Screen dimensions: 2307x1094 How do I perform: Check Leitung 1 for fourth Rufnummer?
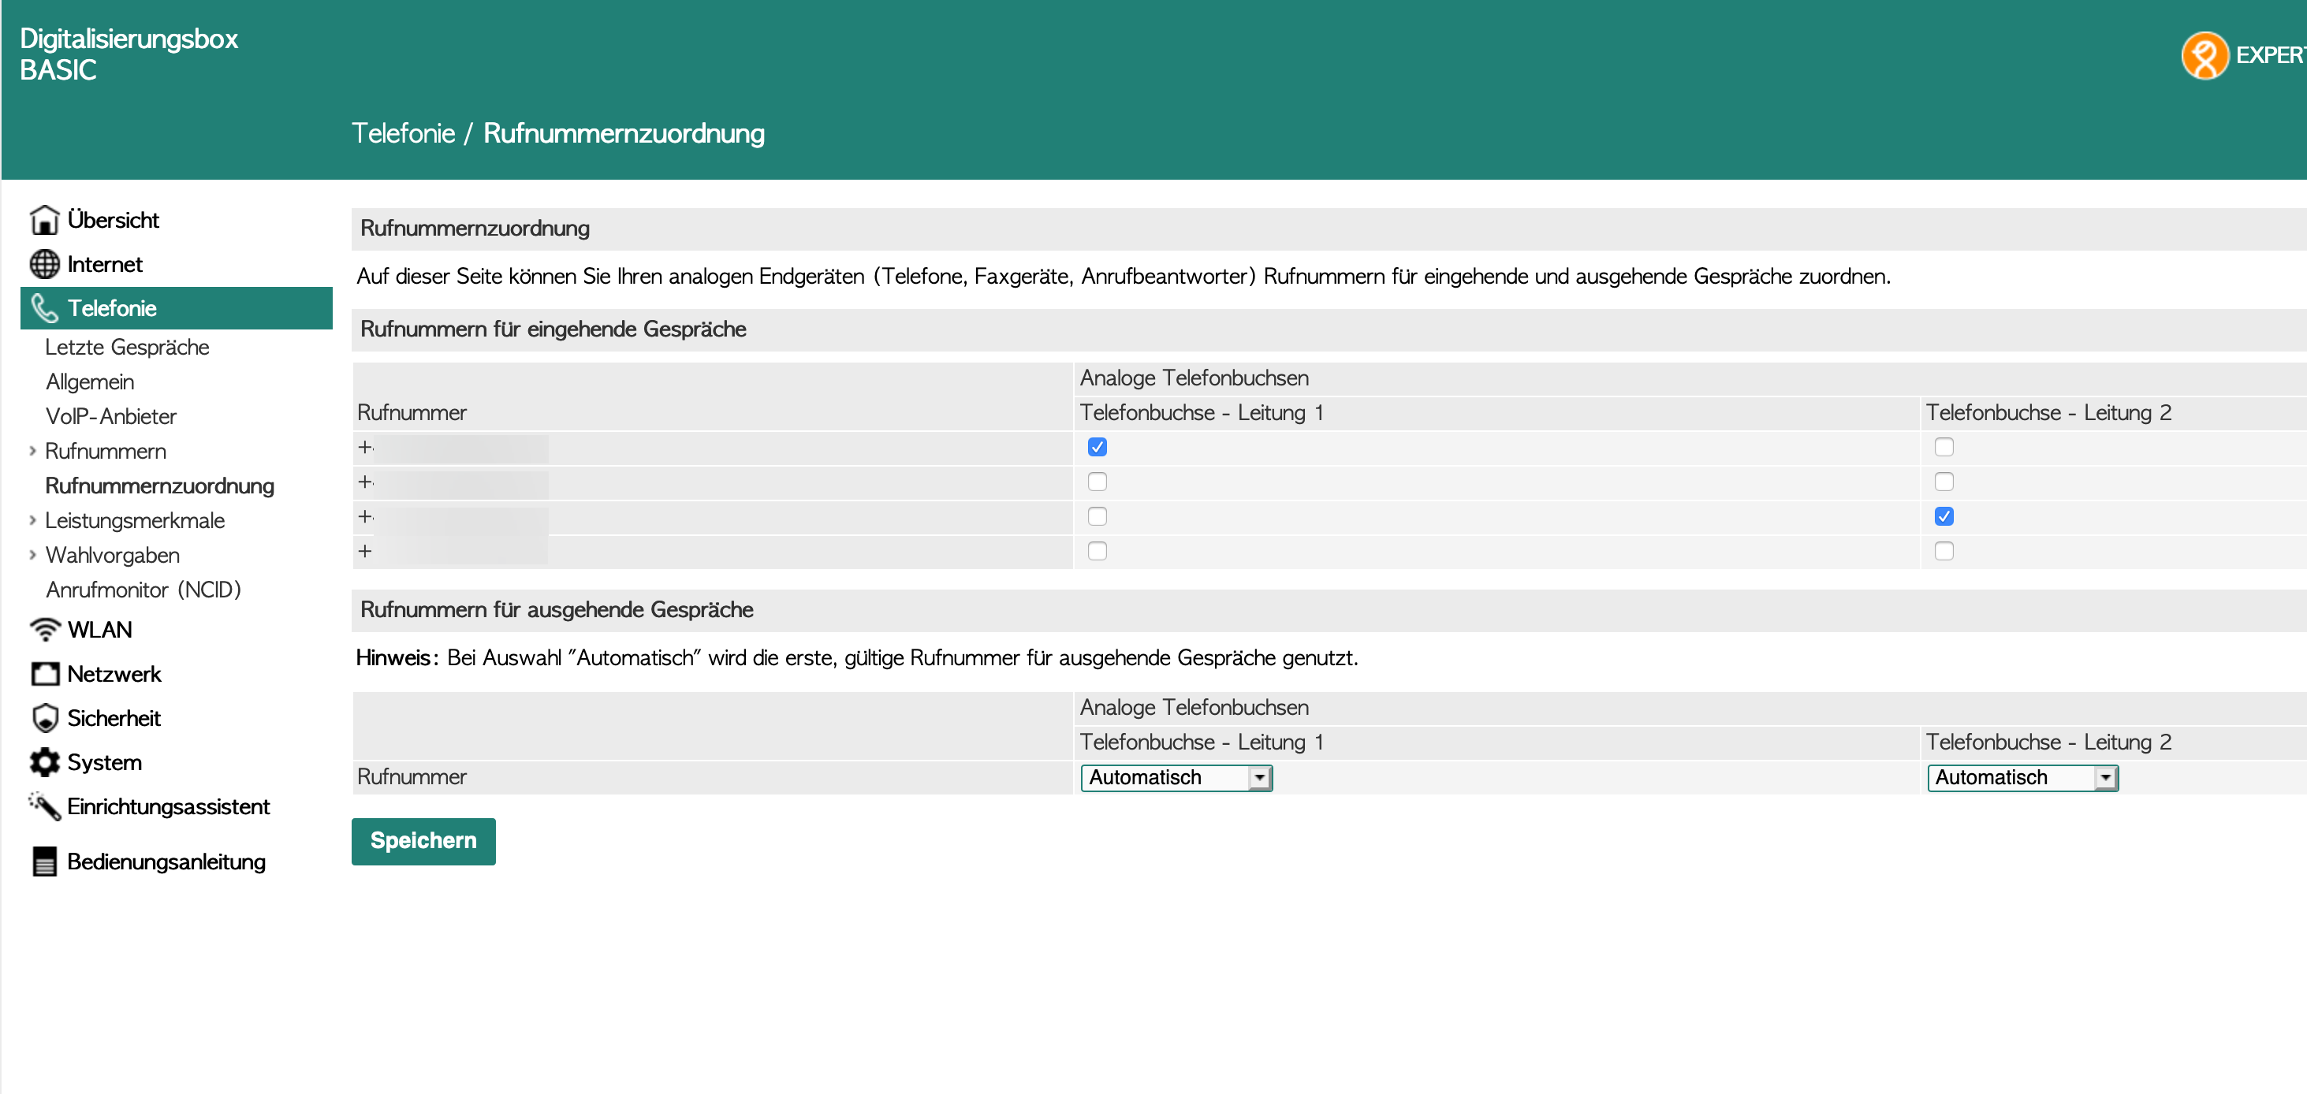pyautogui.click(x=1097, y=552)
